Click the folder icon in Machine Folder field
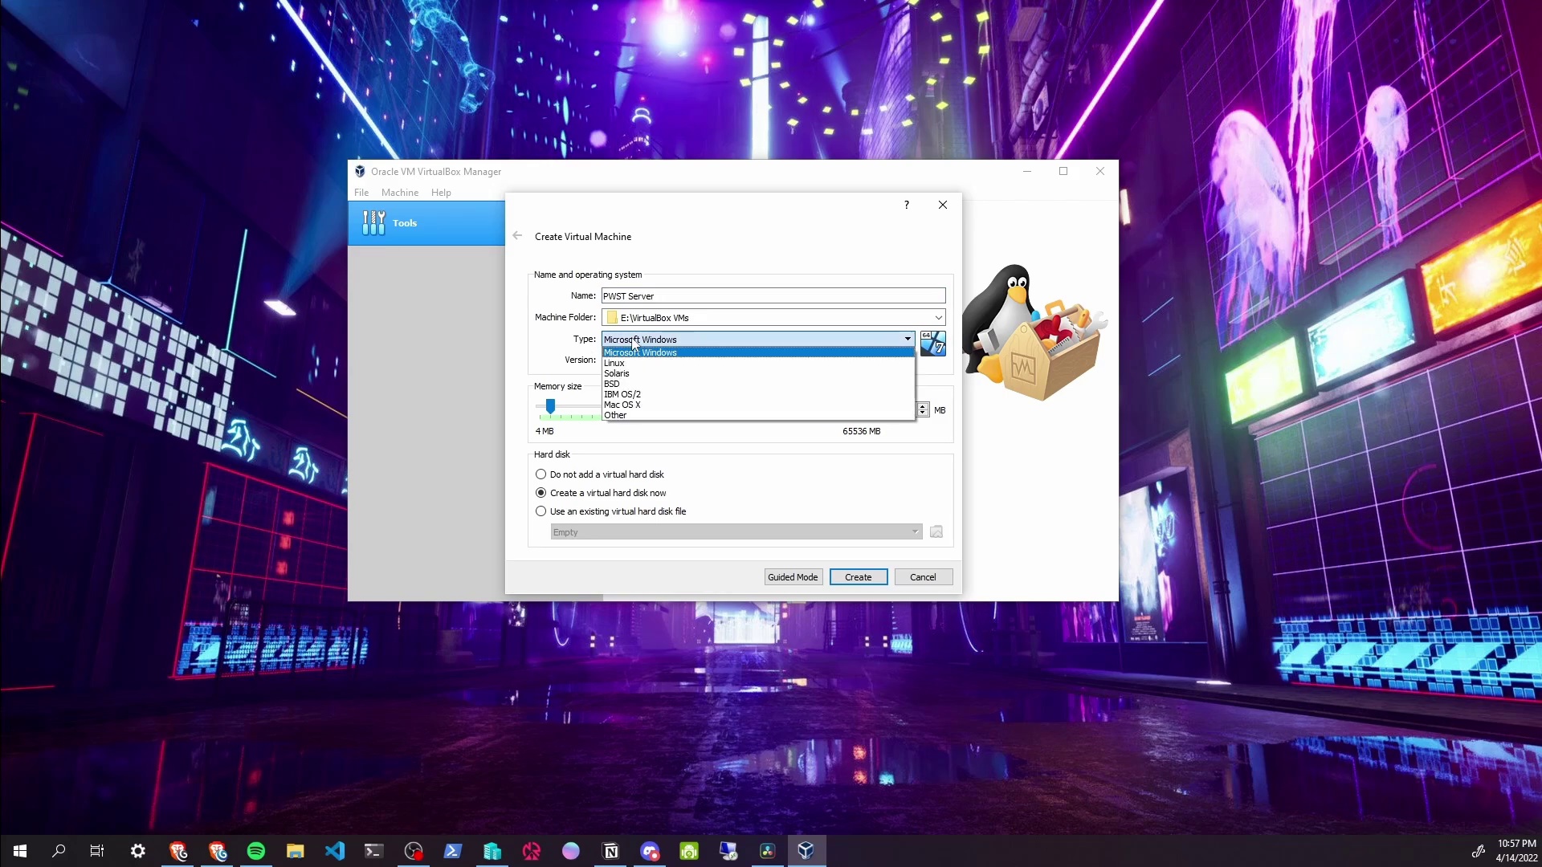The image size is (1542, 867). tap(612, 317)
